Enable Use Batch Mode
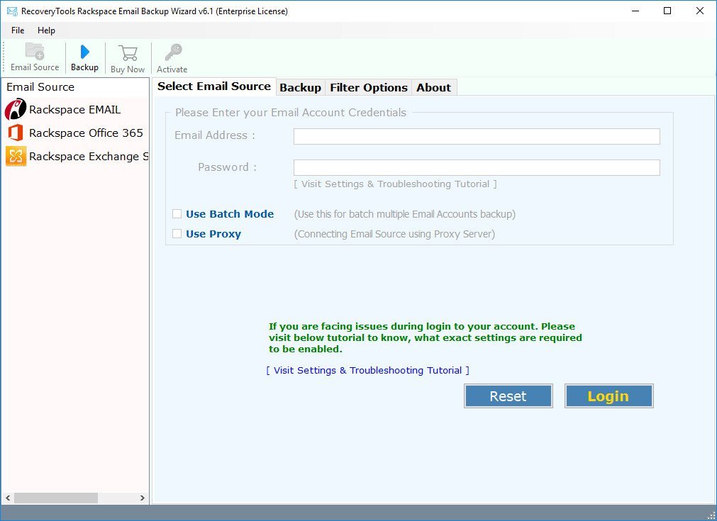717x521 pixels. click(177, 213)
